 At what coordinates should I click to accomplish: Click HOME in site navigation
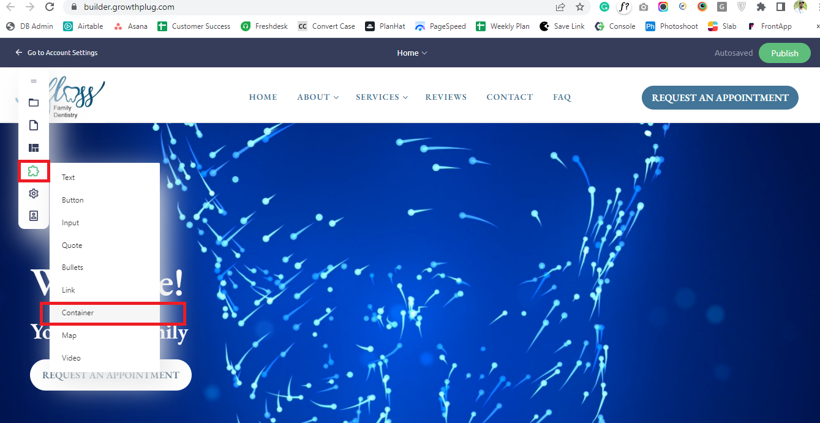263,97
